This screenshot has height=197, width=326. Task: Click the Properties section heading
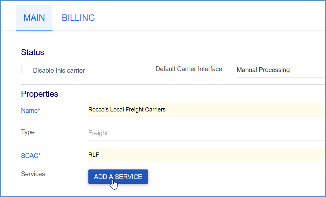pyautogui.click(x=40, y=94)
